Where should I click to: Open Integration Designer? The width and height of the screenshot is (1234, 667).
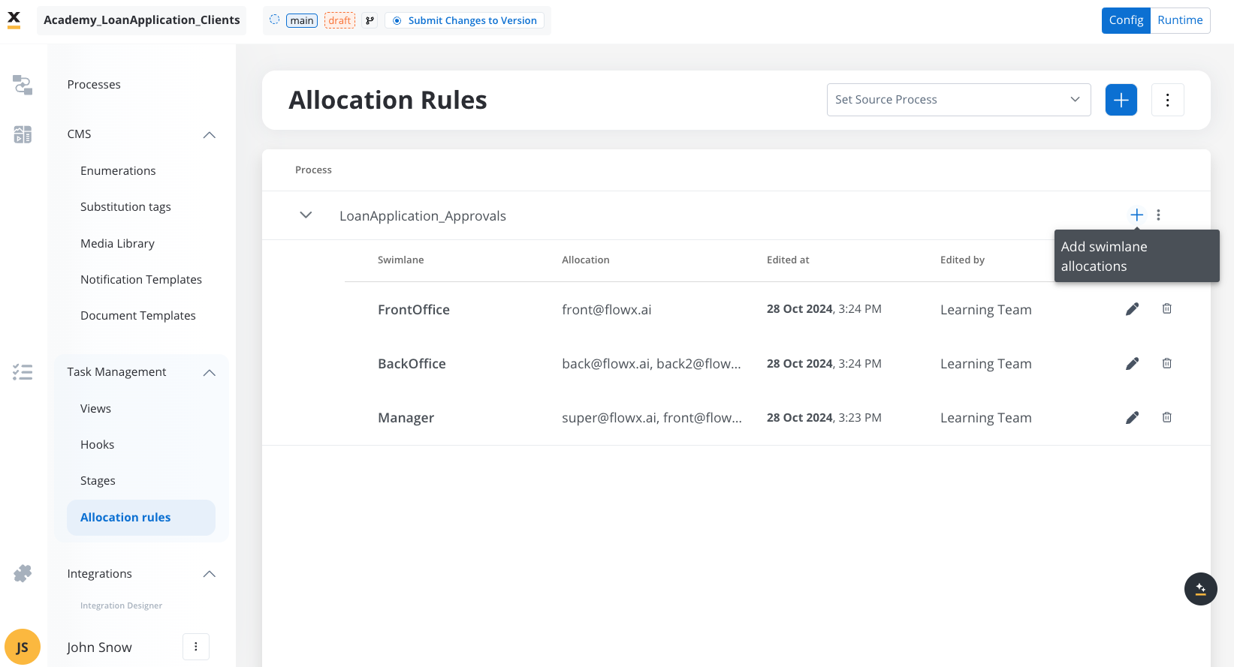coord(121,605)
